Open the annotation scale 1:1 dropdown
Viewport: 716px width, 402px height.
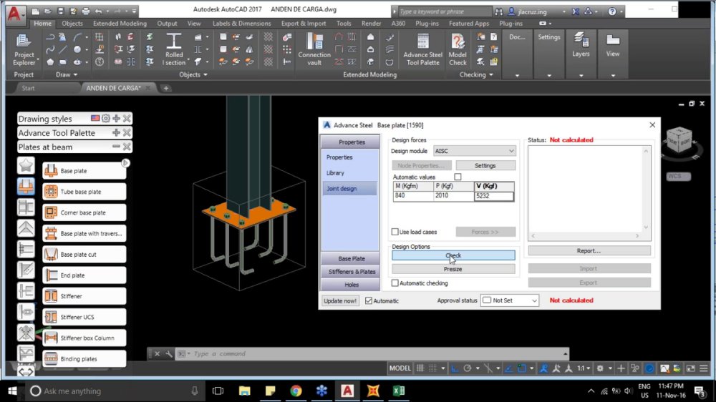tap(583, 368)
